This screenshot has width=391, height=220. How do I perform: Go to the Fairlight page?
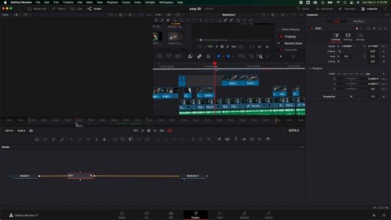click(244, 215)
